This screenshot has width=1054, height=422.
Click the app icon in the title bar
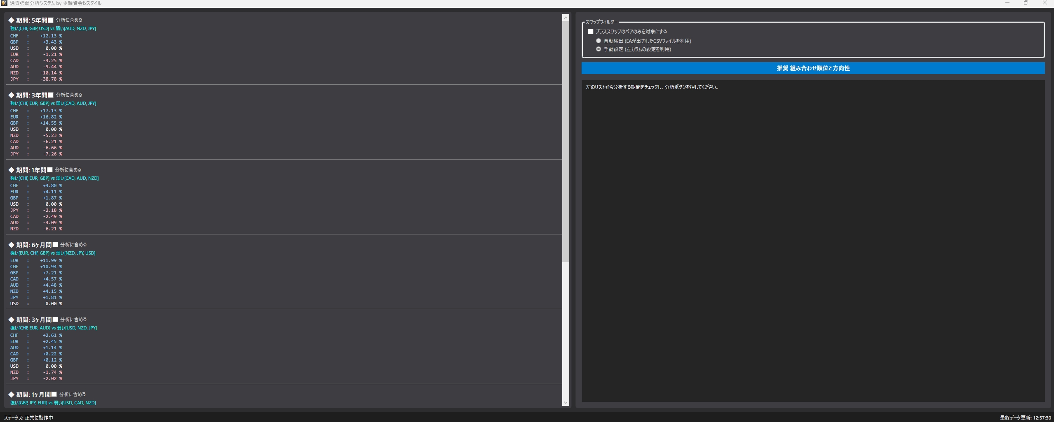(4, 3)
